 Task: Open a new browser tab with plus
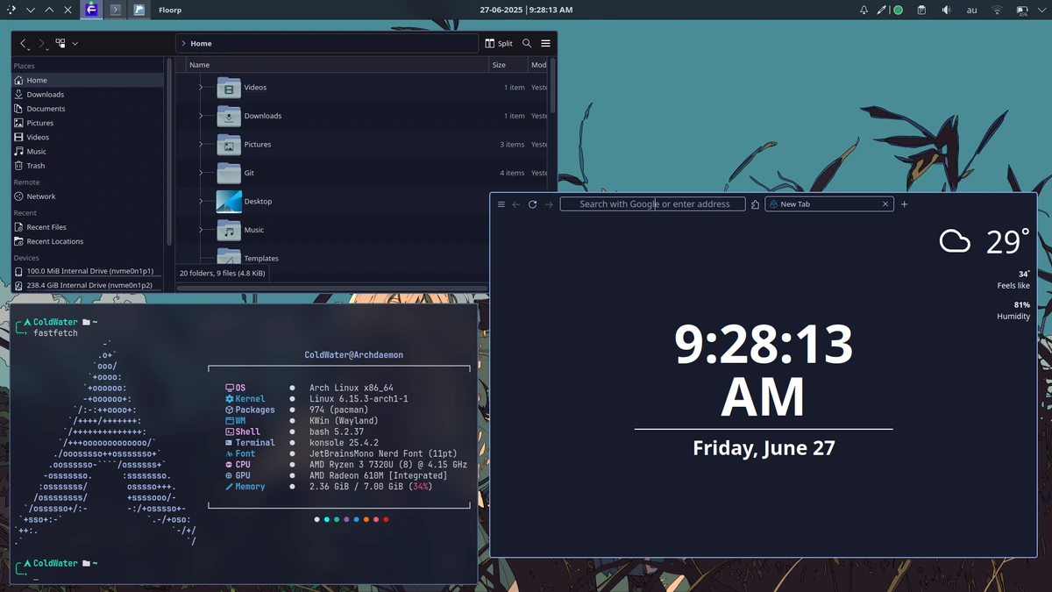[x=904, y=204]
